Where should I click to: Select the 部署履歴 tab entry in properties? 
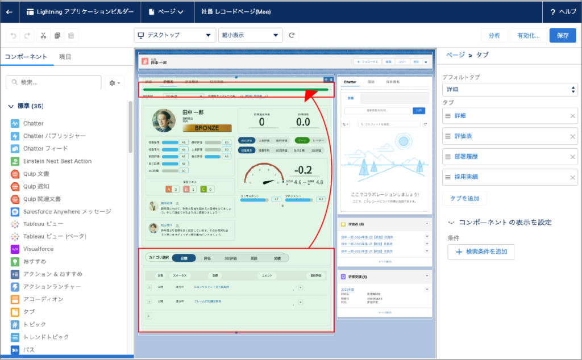(x=510, y=157)
